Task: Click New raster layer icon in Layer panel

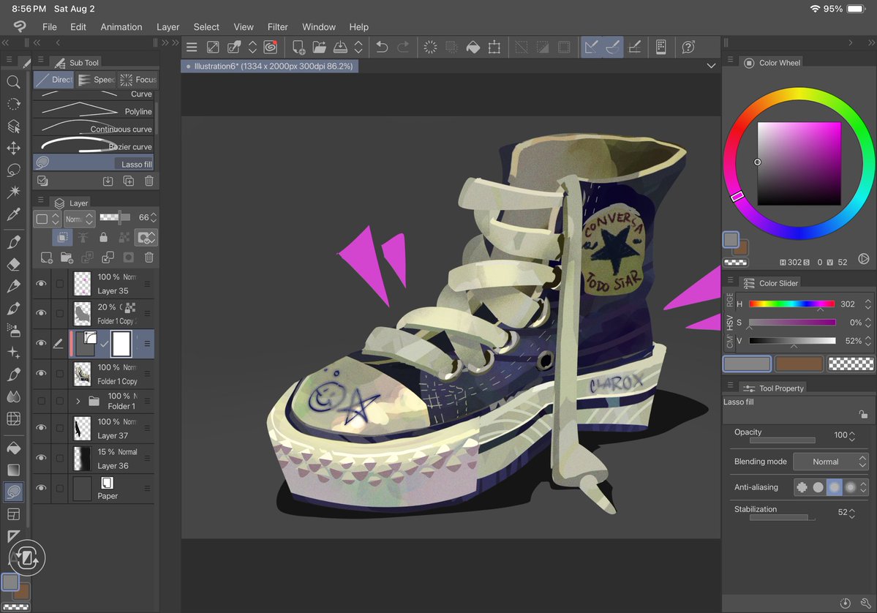Action: point(47,257)
